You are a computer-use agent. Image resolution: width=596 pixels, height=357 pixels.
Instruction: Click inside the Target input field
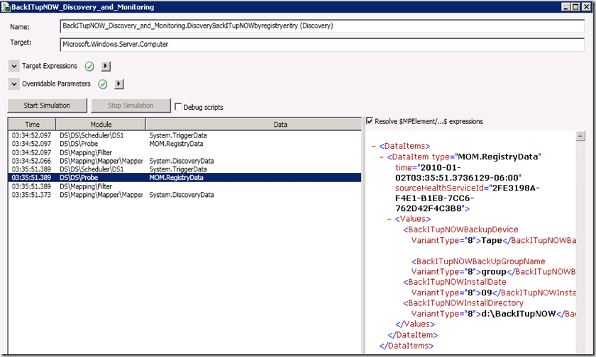322,44
